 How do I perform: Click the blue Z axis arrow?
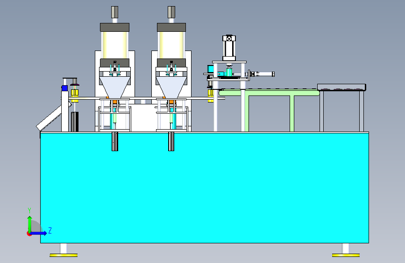click(39, 233)
